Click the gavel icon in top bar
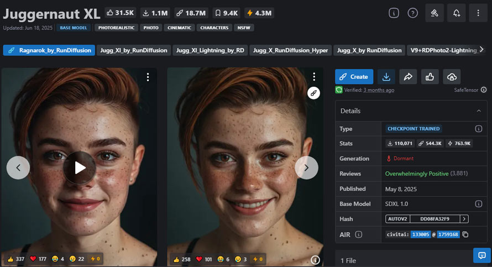 434,13
